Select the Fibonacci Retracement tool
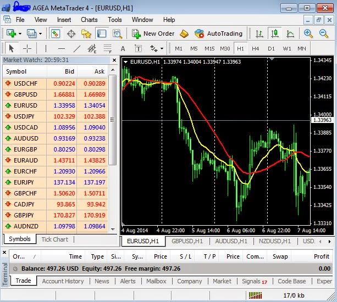Viewport: 337px width, 302px height. (x=107, y=49)
